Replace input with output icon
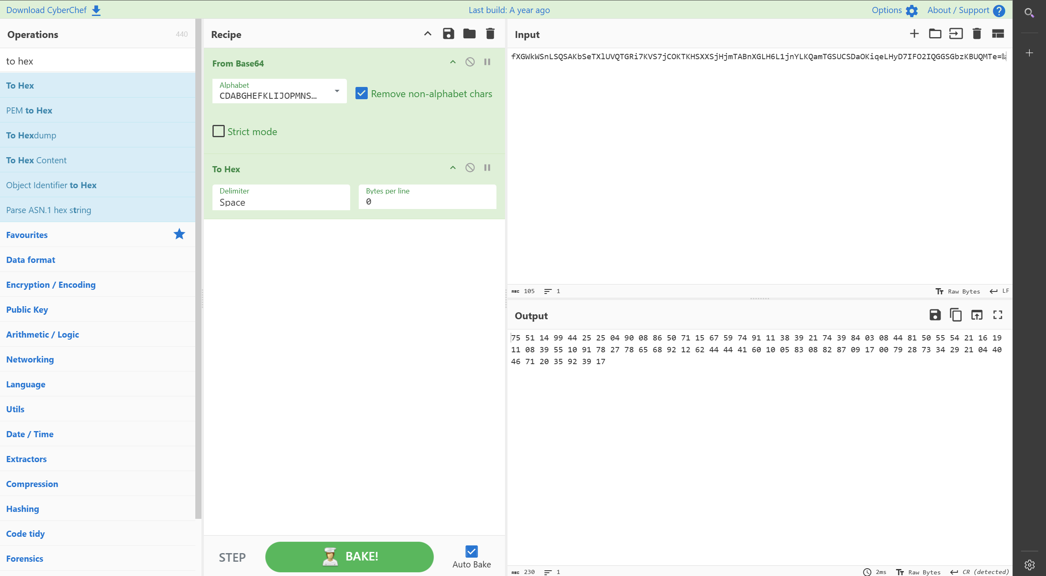Image resolution: width=1046 pixels, height=576 pixels. (977, 315)
